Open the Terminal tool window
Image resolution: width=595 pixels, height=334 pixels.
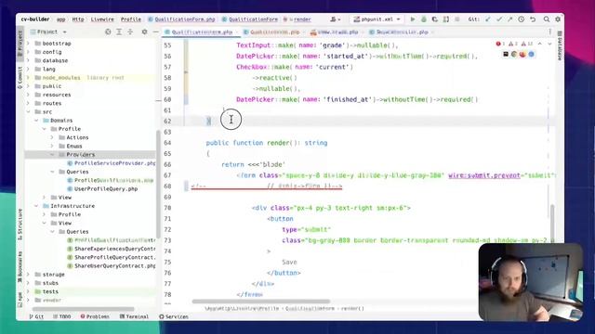pyautogui.click(x=134, y=316)
